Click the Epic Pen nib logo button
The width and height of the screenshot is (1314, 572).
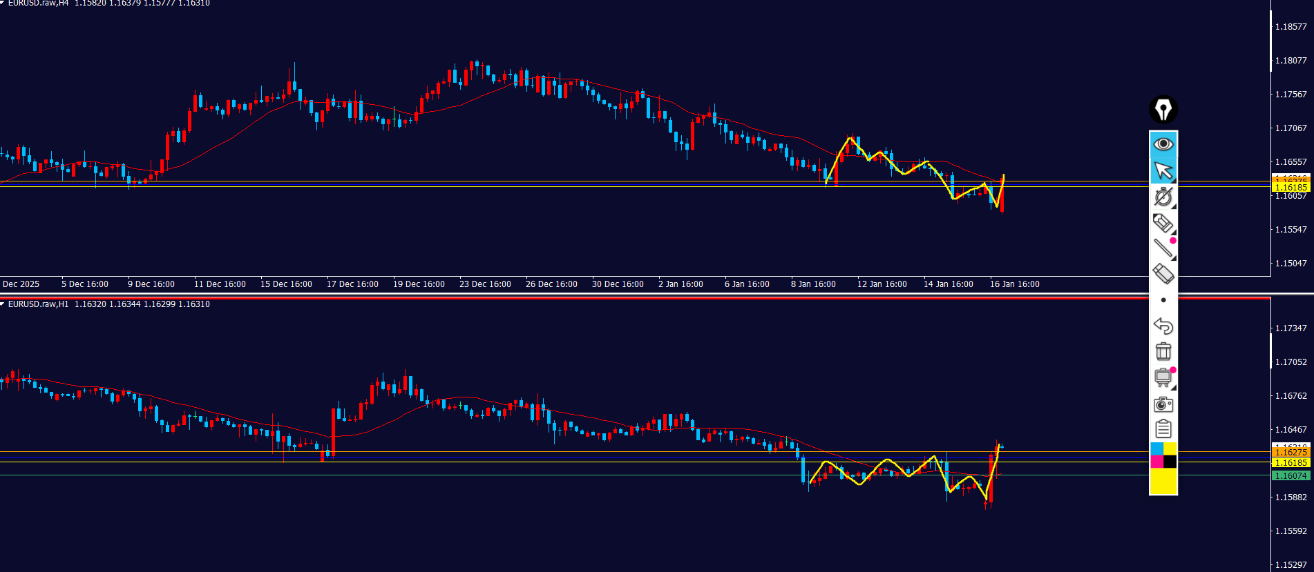tap(1163, 110)
